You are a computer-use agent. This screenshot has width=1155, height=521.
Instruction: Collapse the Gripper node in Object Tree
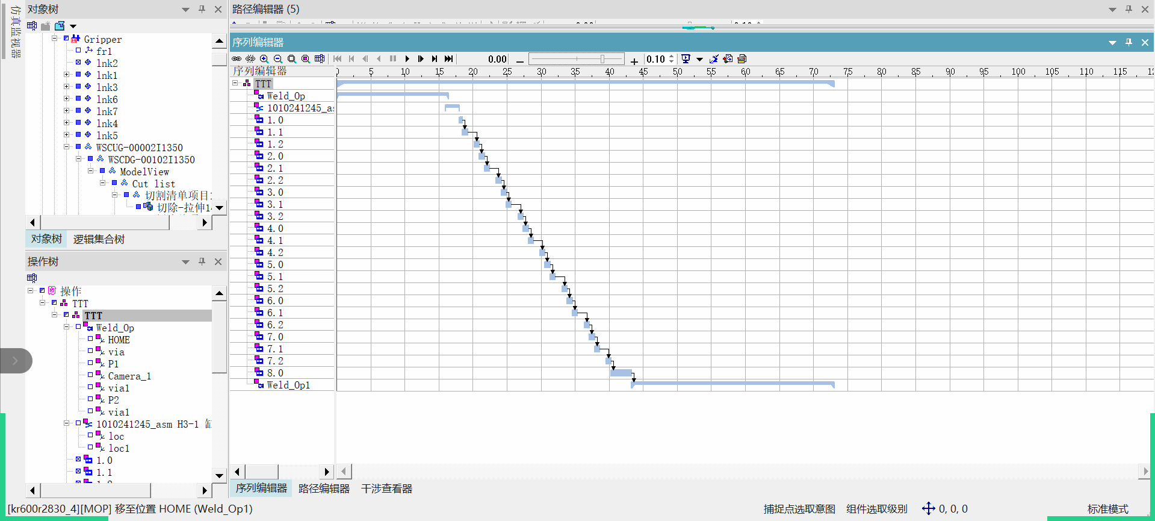(54, 39)
